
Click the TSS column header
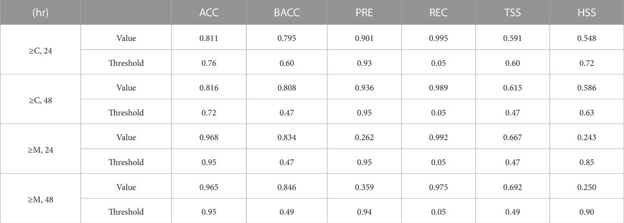click(512, 13)
